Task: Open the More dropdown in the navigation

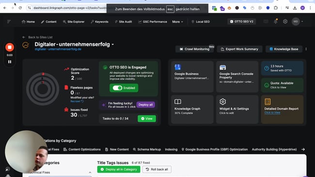Action: coord(177,22)
